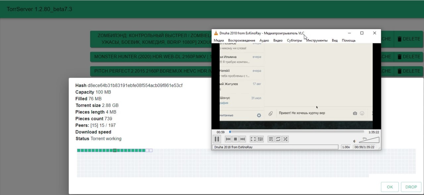424x195 pixels.
Task: Click the torrent hash value d8ece64b31b…
Action: point(135,85)
